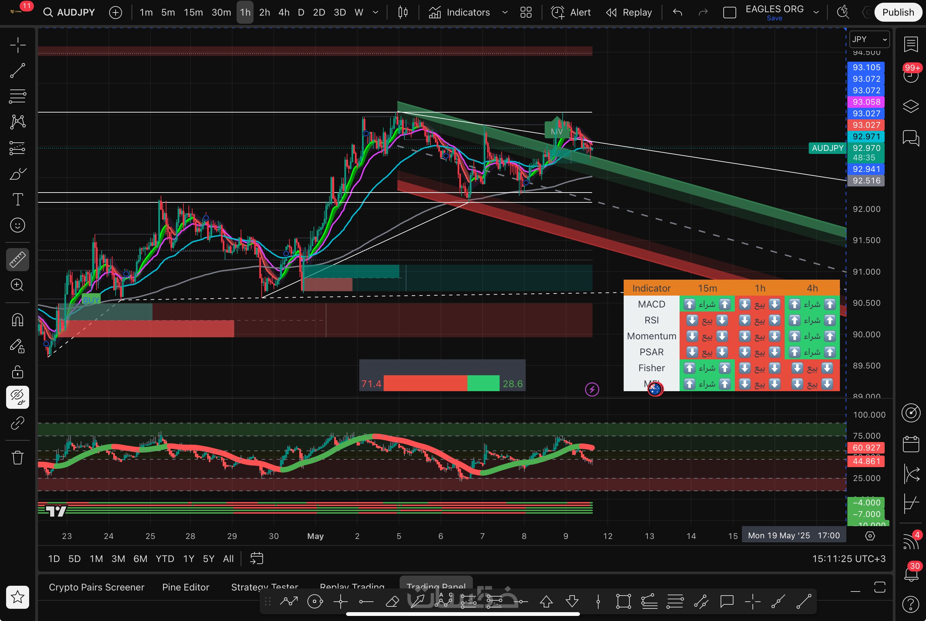Expand the timeframe interval dropdown
Viewport: 926px width, 621px height.
375,12
